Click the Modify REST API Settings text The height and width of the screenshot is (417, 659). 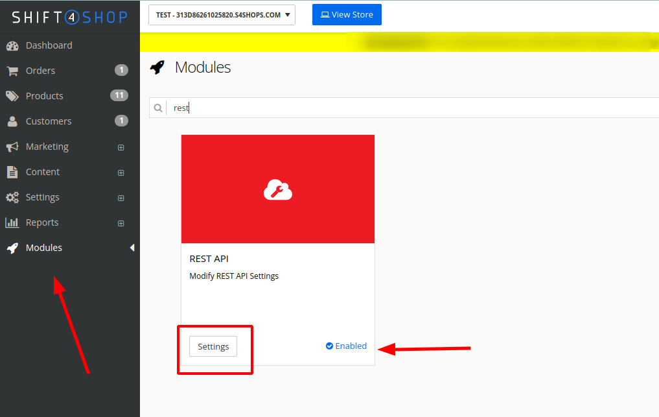(234, 276)
